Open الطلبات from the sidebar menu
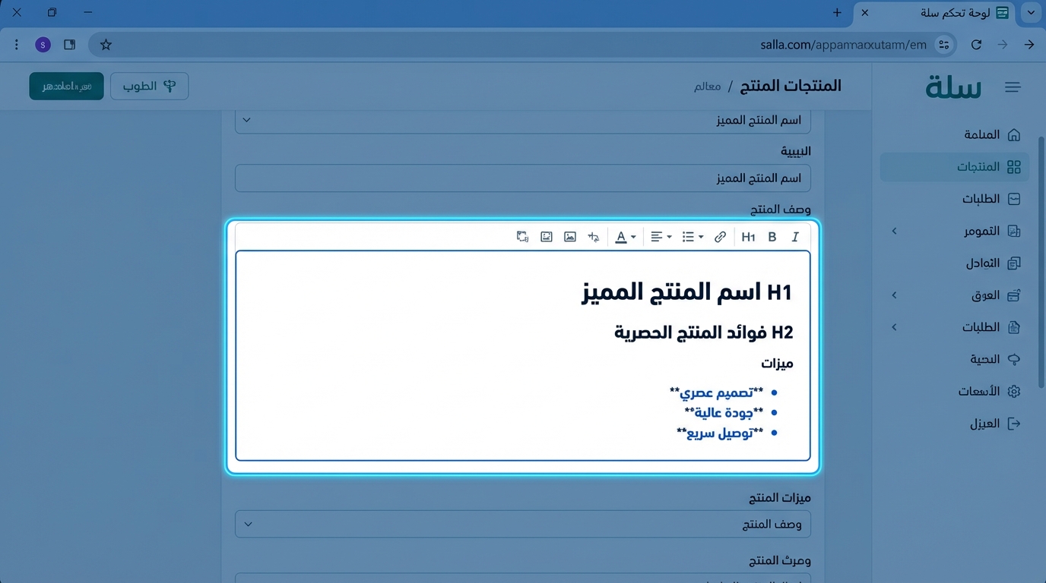The image size is (1046, 583). click(981, 198)
